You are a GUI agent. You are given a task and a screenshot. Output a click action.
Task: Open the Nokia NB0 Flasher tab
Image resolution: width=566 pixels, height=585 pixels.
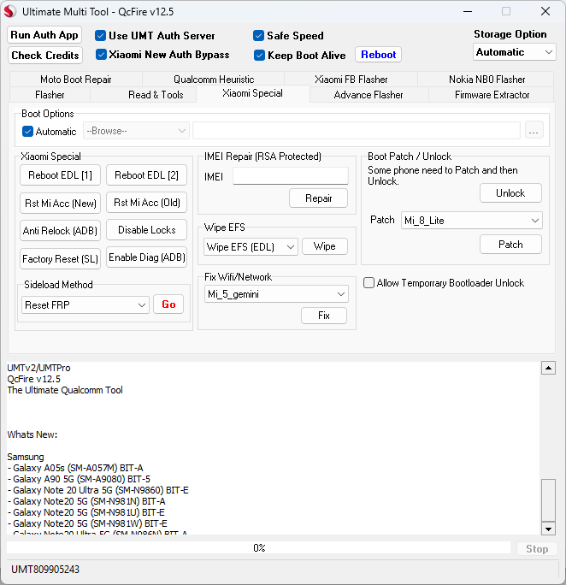[x=486, y=80]
